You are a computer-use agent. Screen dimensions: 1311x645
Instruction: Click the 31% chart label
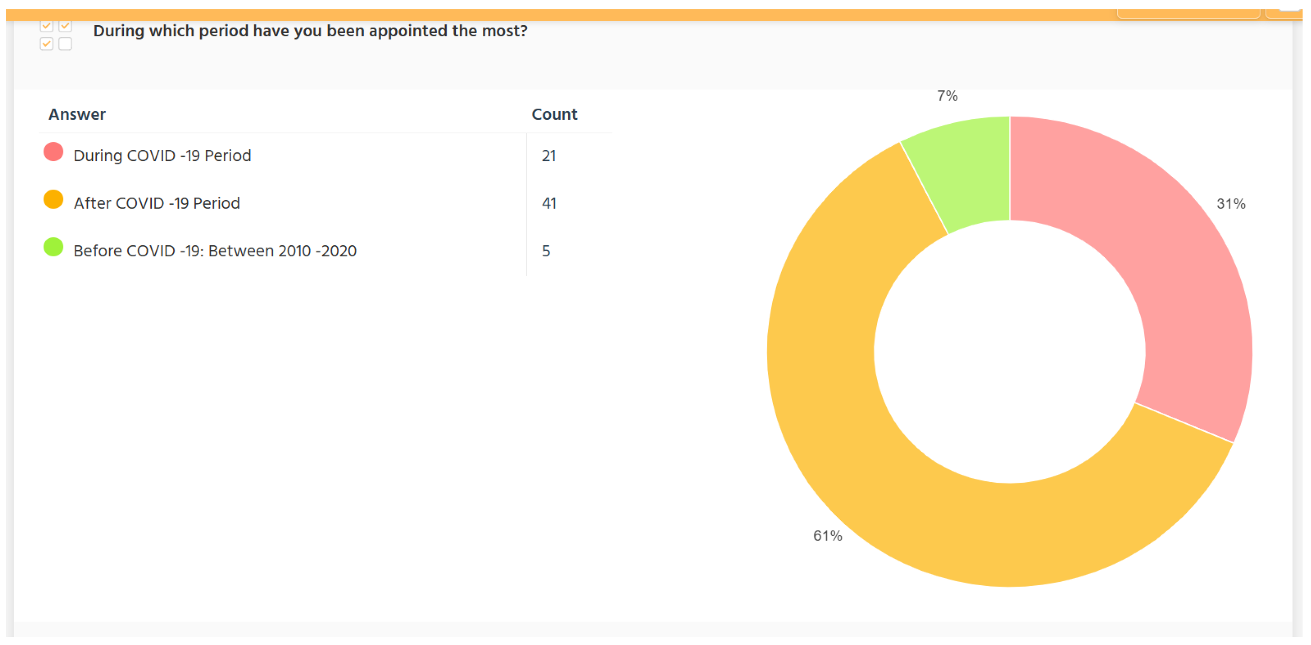[x=1231, y=204]
